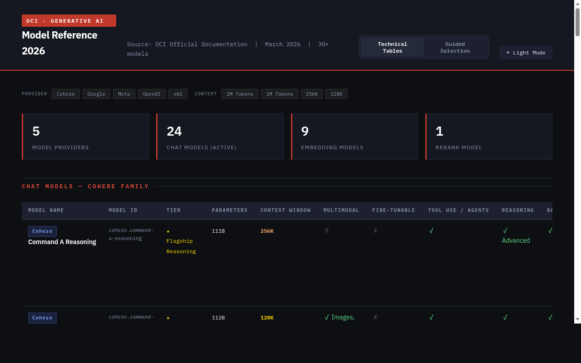Open the Chat Models (Active) stat card
The width and height of the screenshot is (581, 363).
pos(220,137)
